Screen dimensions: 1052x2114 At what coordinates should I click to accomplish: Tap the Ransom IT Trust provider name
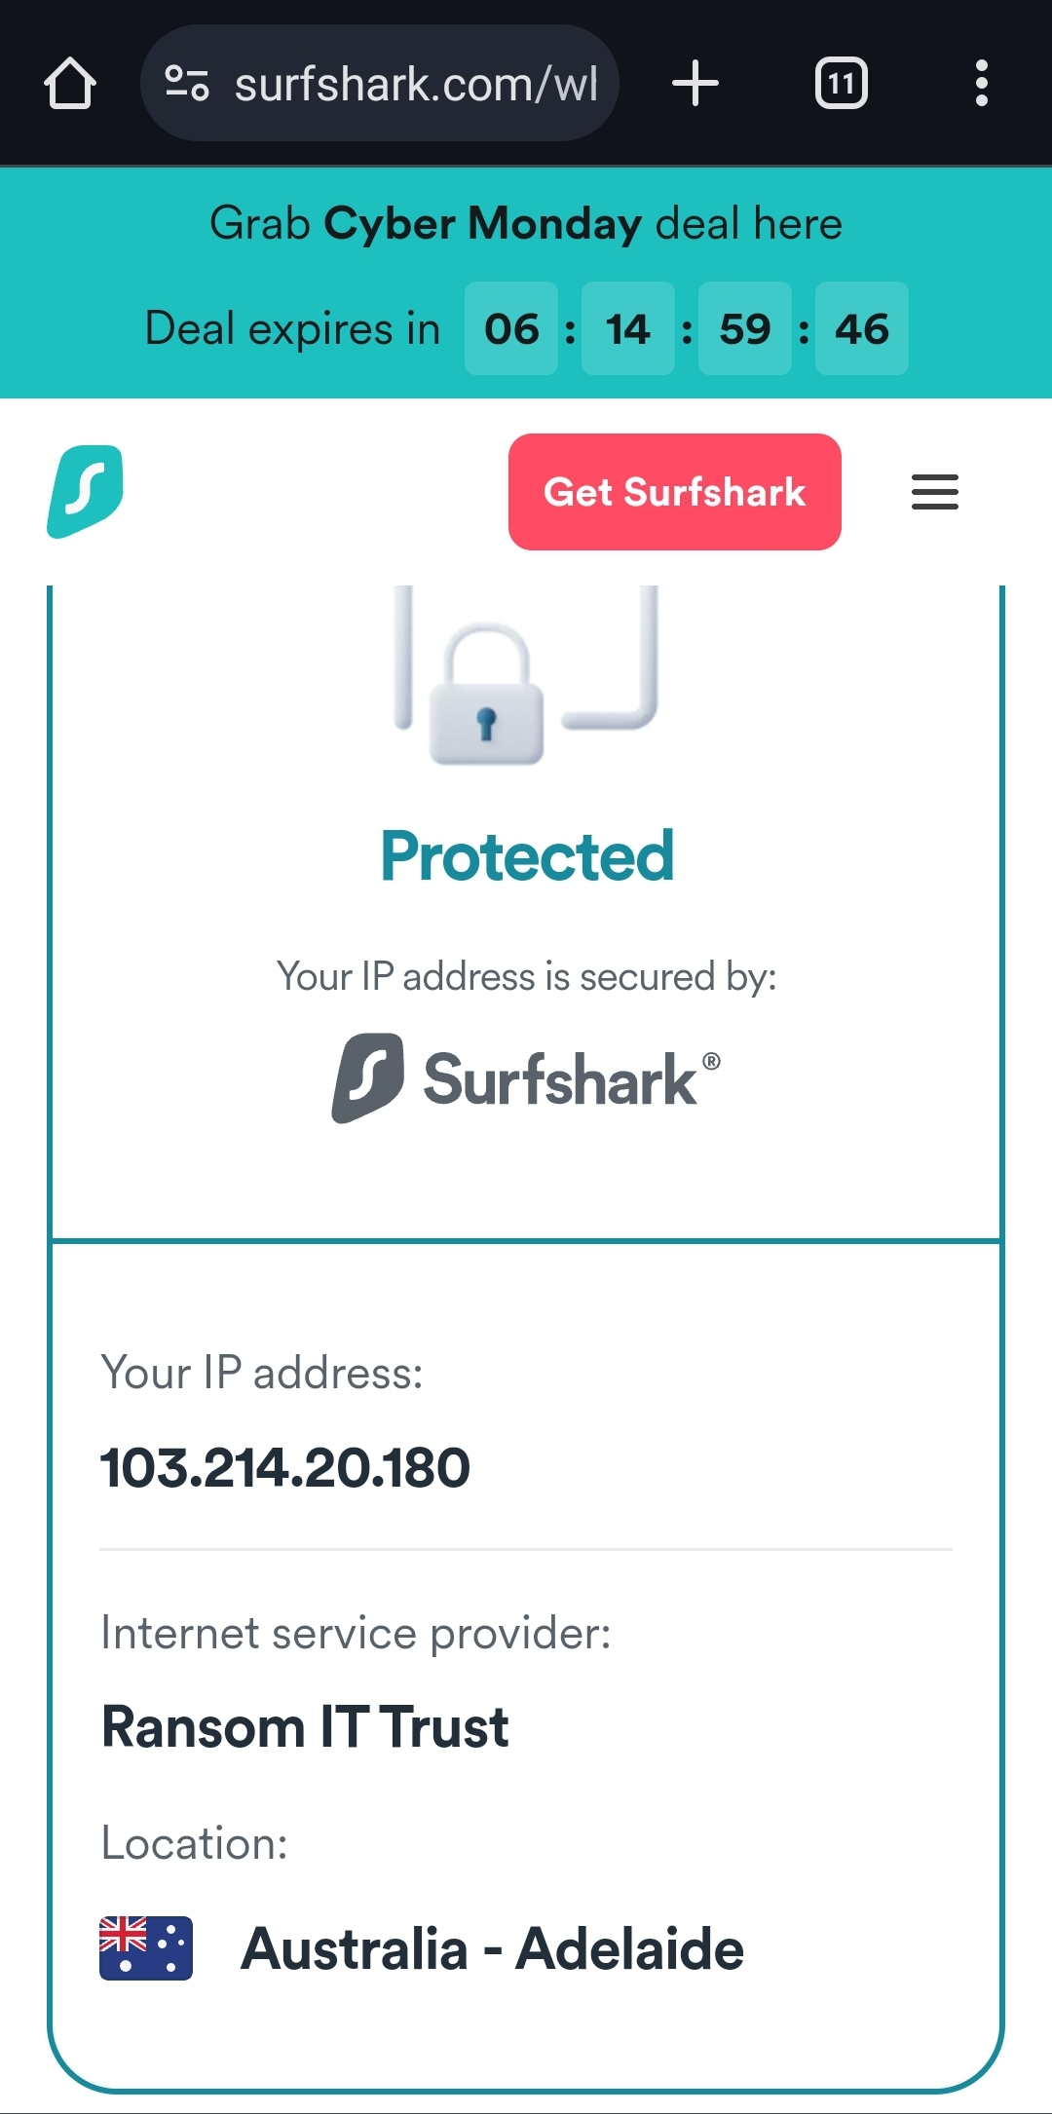(x=306, y=1727)
